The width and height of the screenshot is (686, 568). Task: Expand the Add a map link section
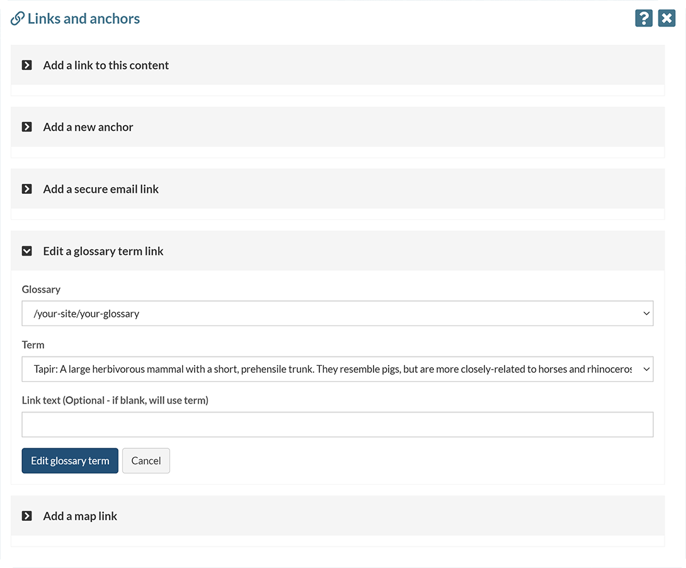pyautogui.click(x=80, y=516)
